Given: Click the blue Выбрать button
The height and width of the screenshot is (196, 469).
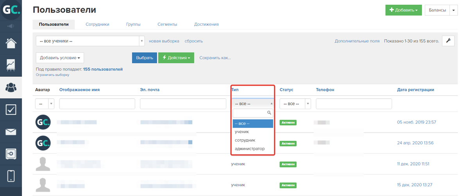Looking at the screenshot, I should pyautogui.click(x=145, y=58).
